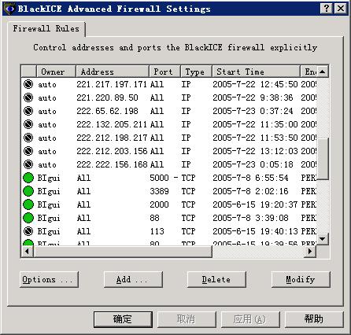Click block icon for 222.212.198.217 rule

28,138
